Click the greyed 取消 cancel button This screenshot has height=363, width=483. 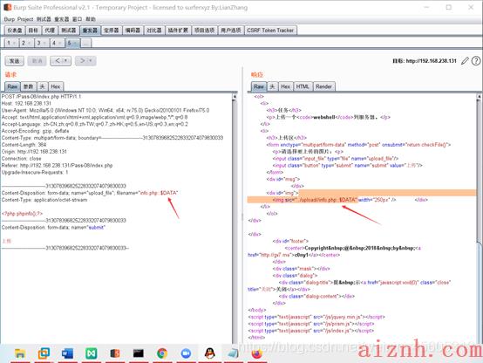(37, 61)
